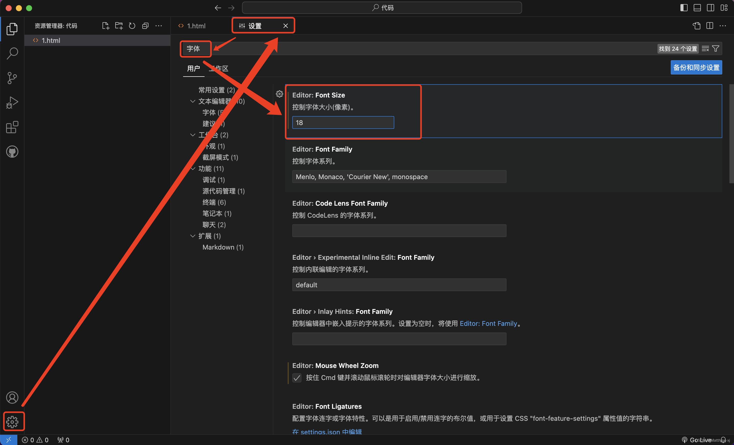Select the 用户 settings tab
734x445 pixels.
(x=193, y=69)
